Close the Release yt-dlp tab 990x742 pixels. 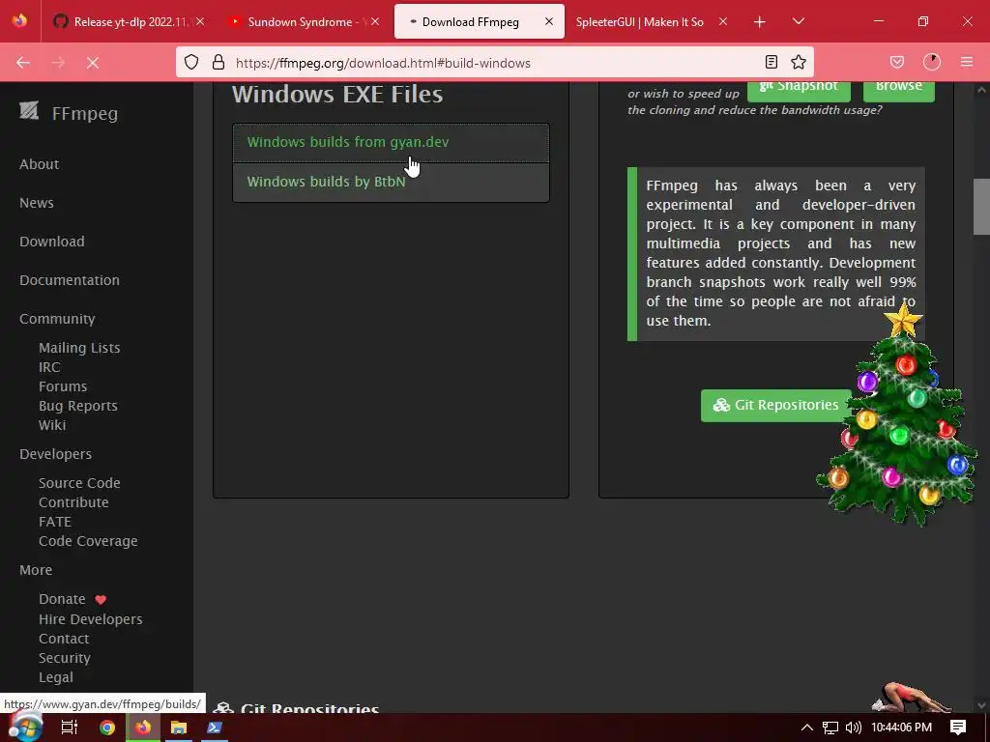pyautogui.click(x=200, y=21)
